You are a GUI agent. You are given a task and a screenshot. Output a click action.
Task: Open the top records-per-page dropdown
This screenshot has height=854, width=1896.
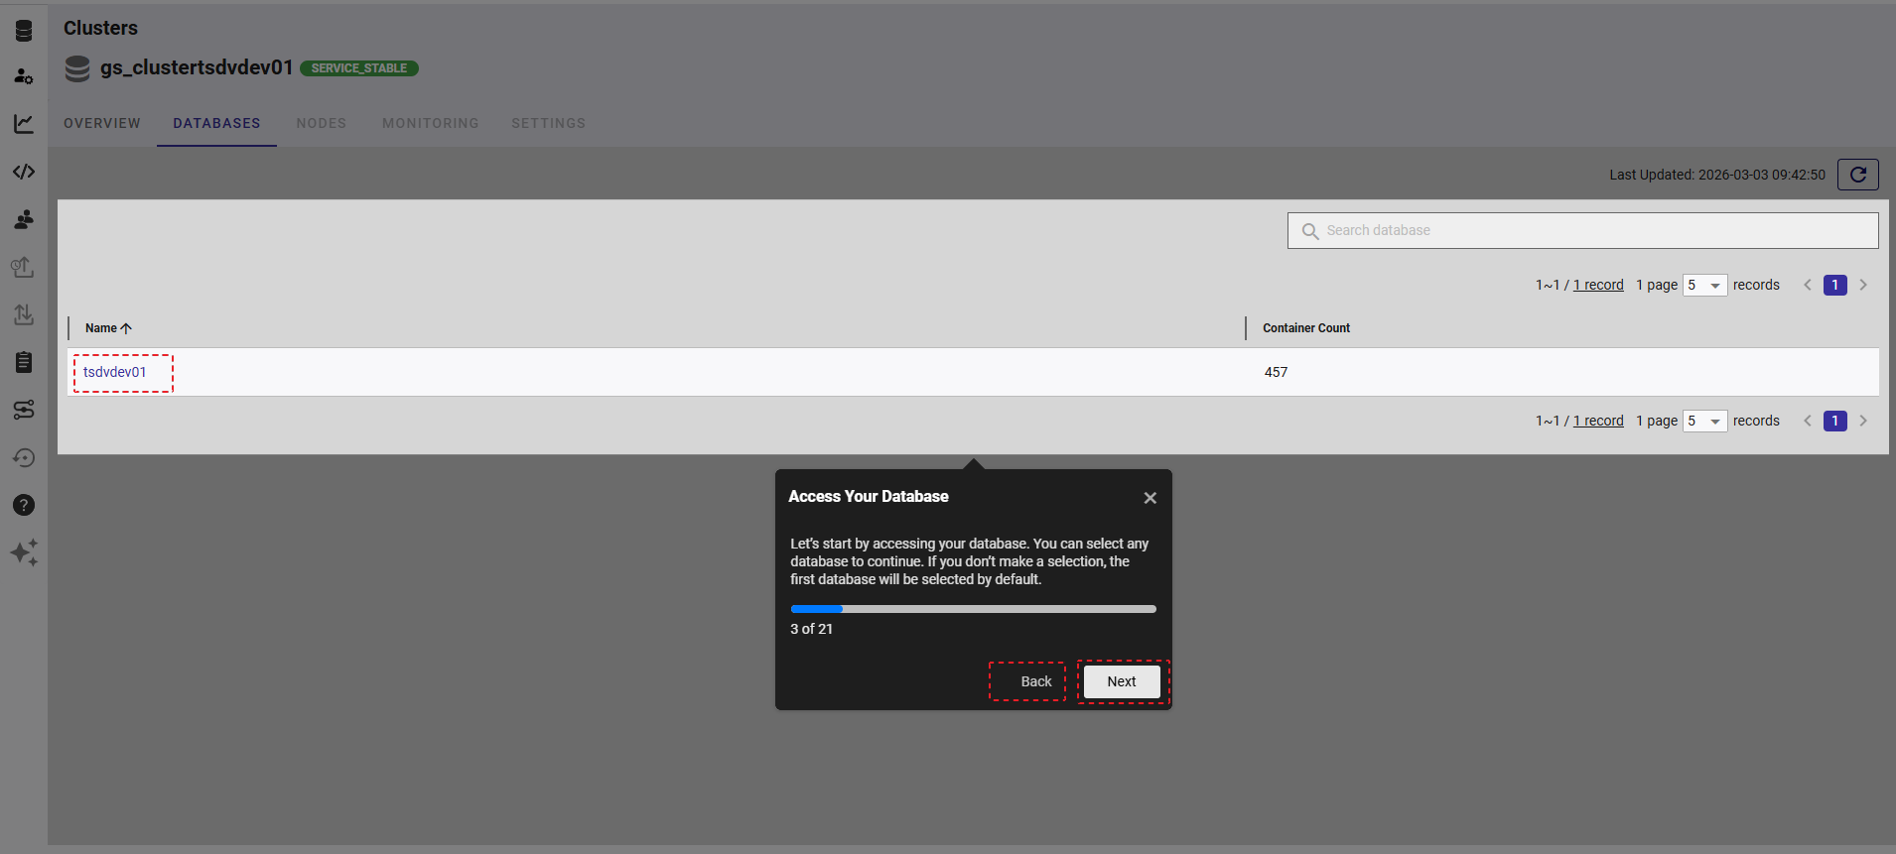[1704, 285]
